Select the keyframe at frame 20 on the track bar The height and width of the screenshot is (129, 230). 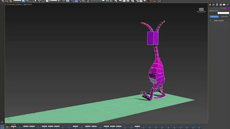pos(137,126)
